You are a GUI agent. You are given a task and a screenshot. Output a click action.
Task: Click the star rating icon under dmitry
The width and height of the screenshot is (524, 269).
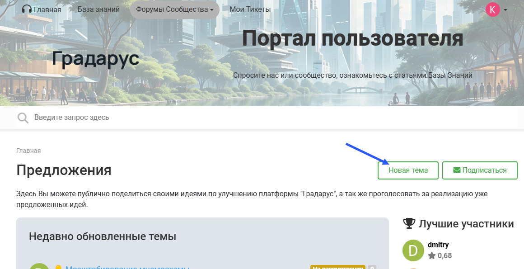432,256
